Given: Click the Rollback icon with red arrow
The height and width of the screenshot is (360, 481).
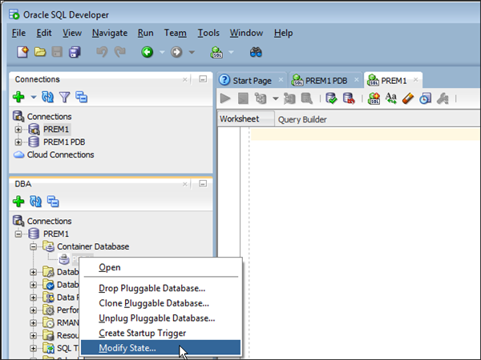Looking at the screenshot, I should (349, 98).
